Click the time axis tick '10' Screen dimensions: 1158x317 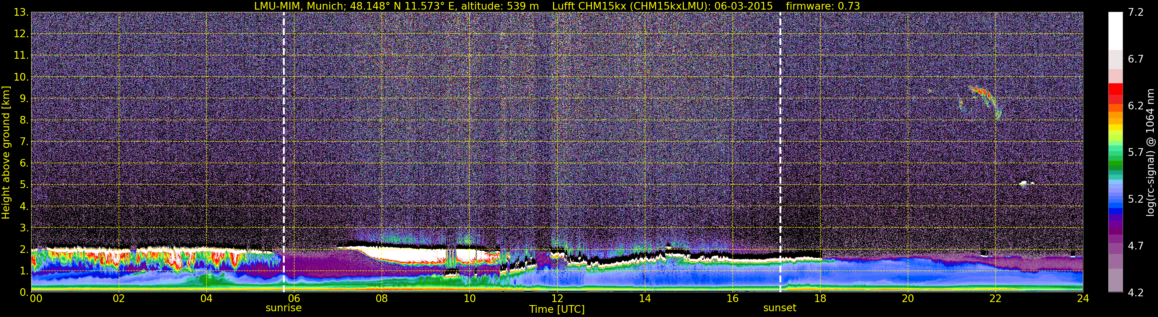click(x=469, y=299)
